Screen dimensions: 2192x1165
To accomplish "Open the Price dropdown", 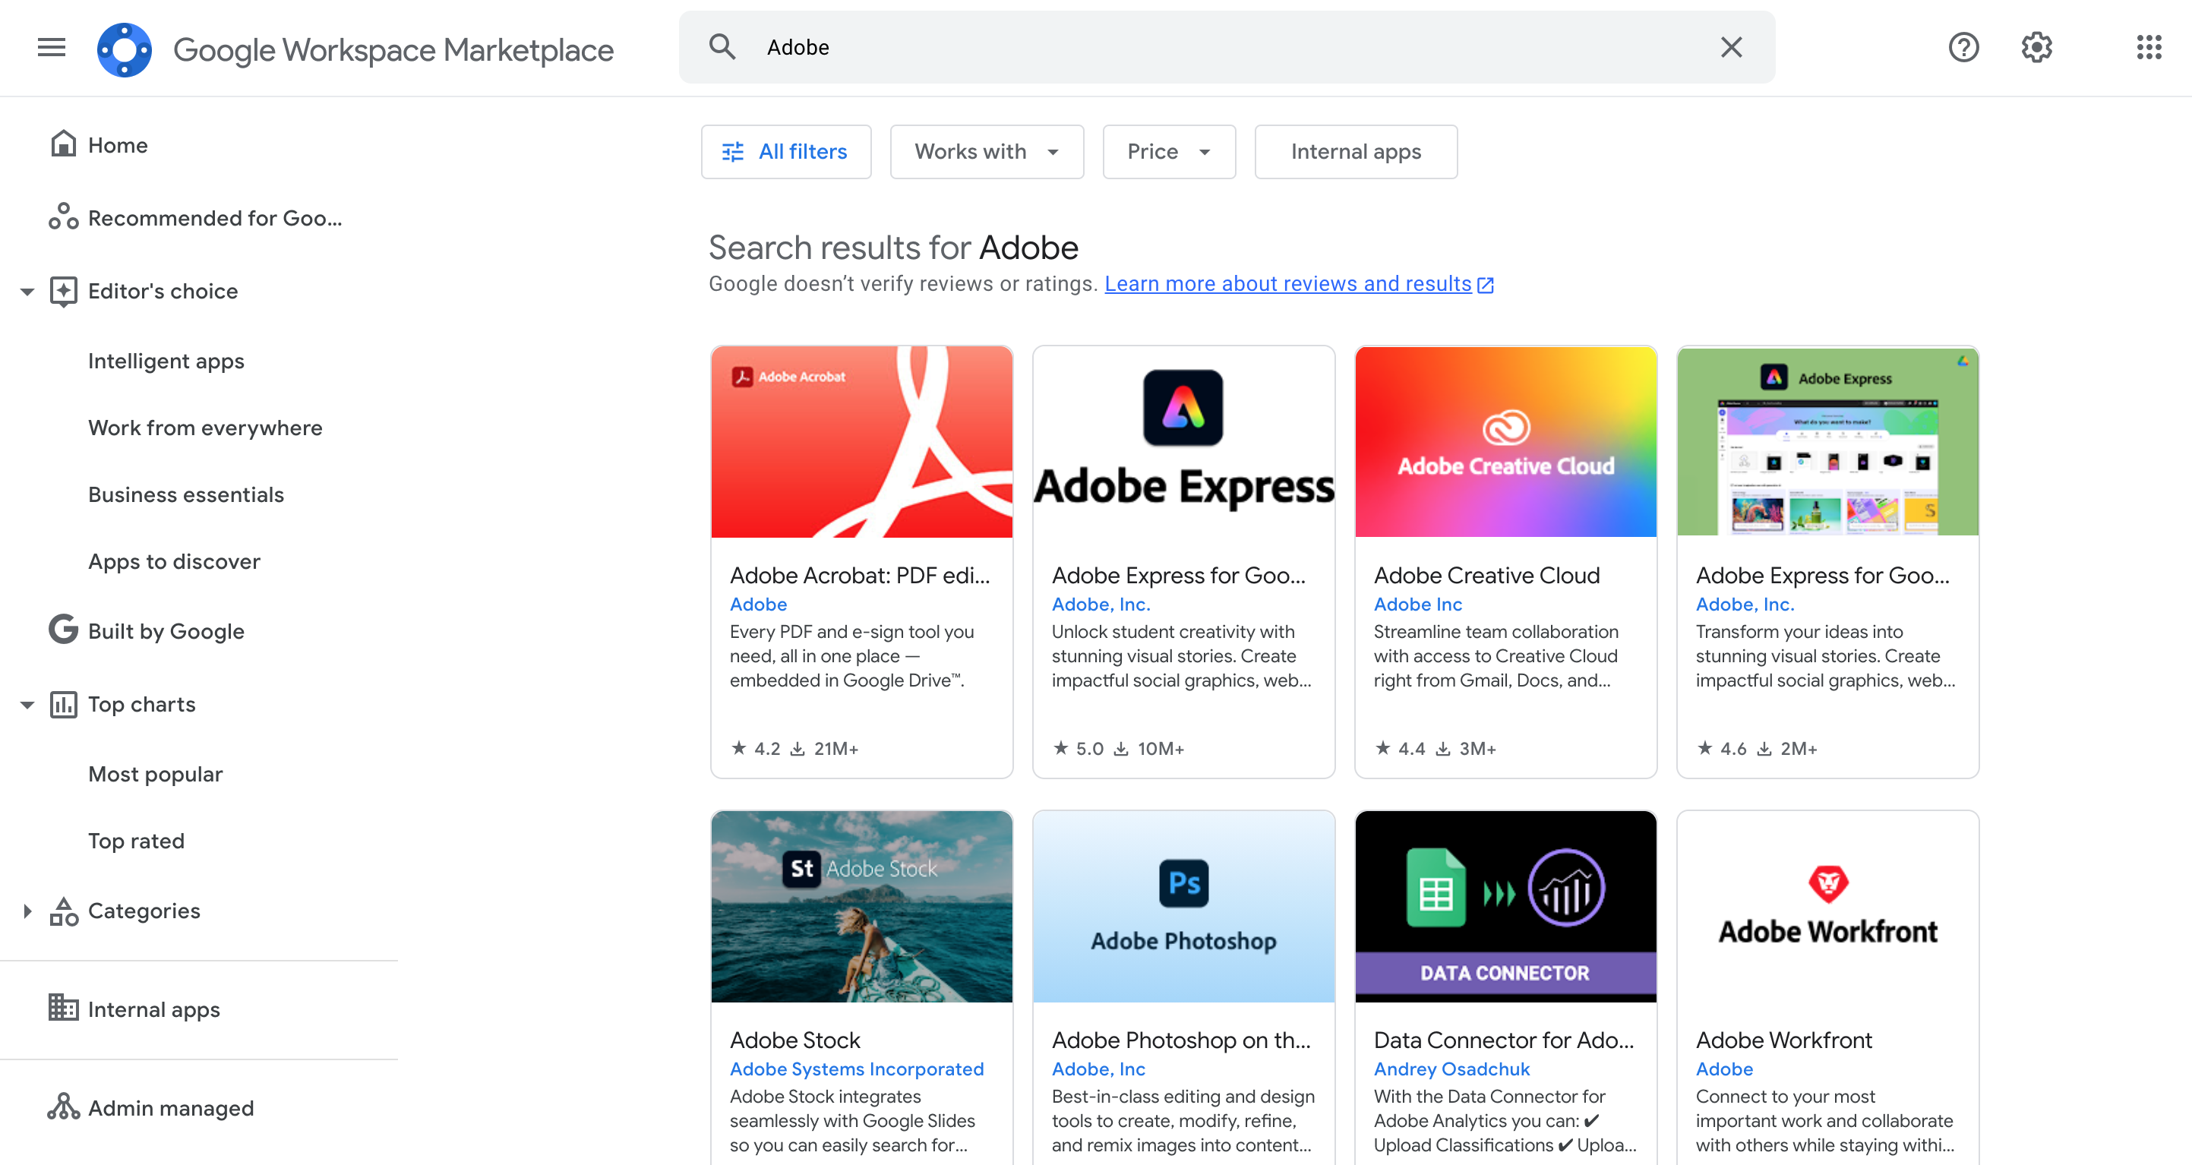I will click(x=1168, y=151).
